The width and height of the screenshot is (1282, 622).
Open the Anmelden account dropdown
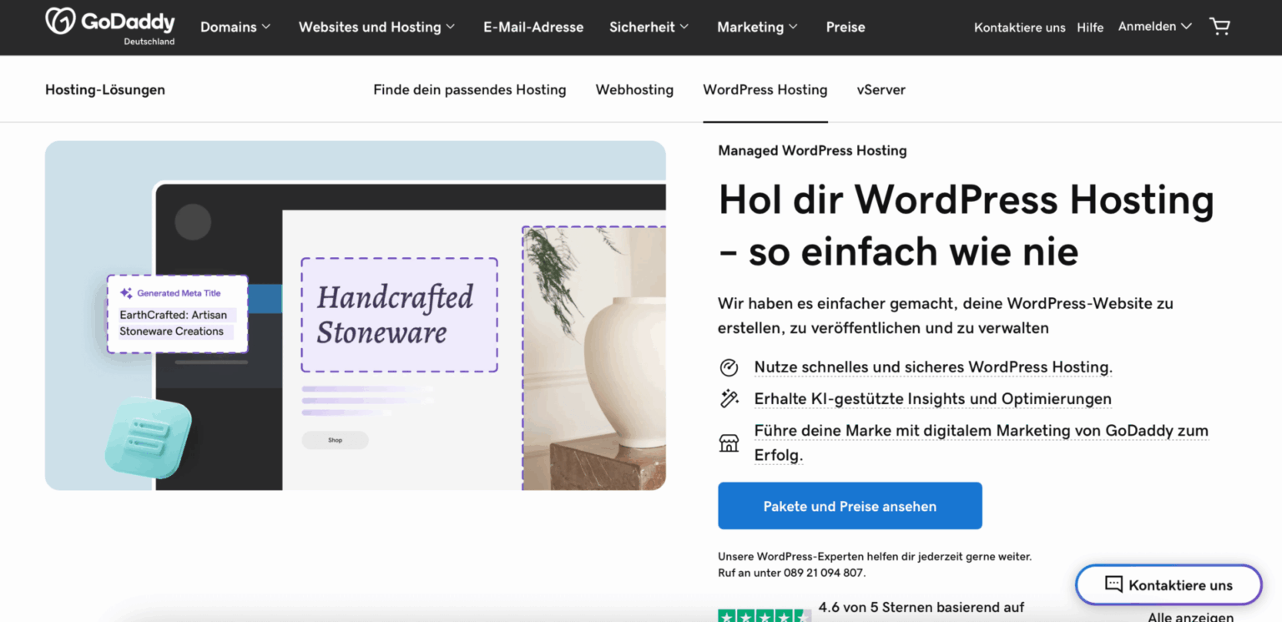[1154, 27]
